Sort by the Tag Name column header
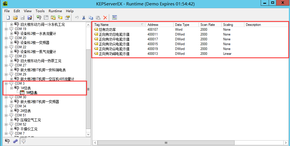This screenshot has width=290, height=146. tap(119, 25)
